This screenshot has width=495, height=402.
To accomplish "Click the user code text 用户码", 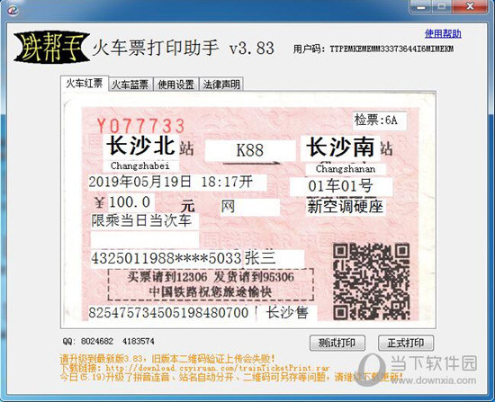I will point(373,49).
